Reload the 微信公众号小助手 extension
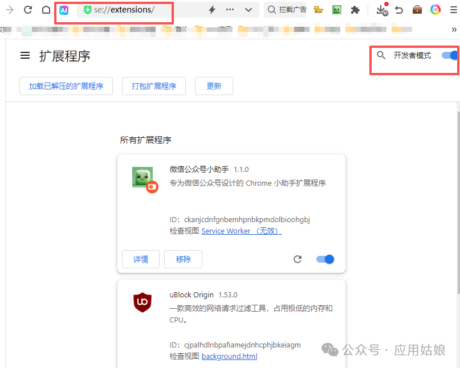460x368 pixels. tap(298, 259)
